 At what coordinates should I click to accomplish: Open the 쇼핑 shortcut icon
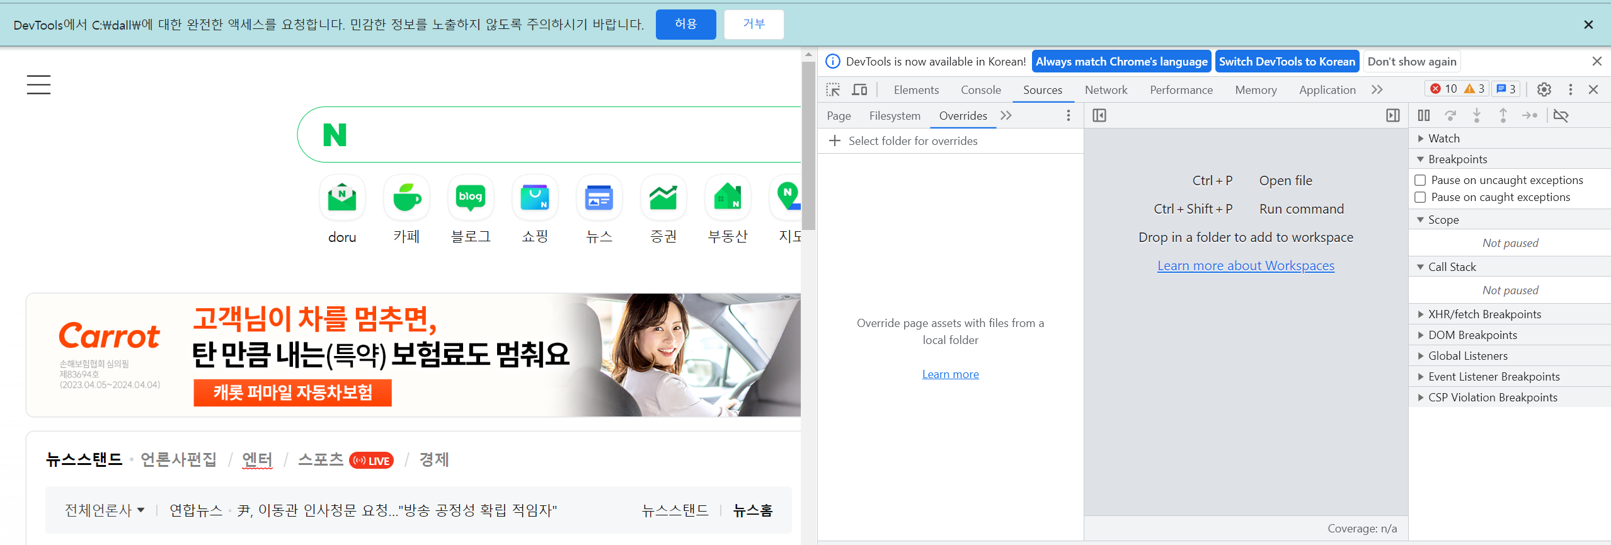click(535, 198)
